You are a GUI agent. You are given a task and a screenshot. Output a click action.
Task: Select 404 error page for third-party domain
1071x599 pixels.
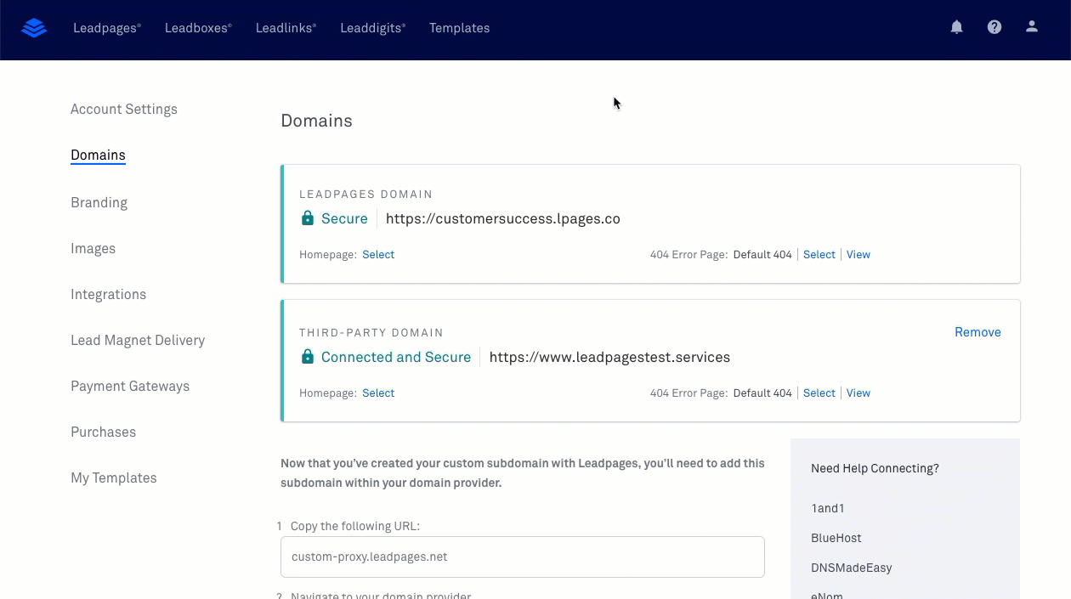(819, 393)
